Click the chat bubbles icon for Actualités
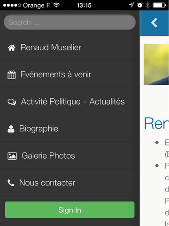The width and height of the screenshot is (169, 226). coord(12,102)
